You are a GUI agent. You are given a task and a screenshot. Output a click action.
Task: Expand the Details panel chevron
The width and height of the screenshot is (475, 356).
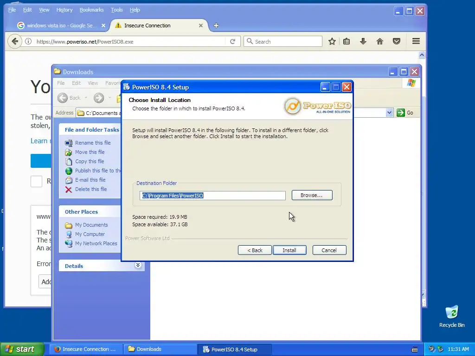pos(138,265)
